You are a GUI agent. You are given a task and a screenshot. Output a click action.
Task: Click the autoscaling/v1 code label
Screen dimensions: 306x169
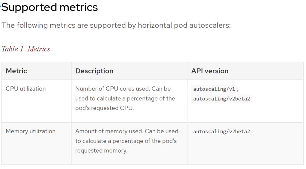click(214, 89)
